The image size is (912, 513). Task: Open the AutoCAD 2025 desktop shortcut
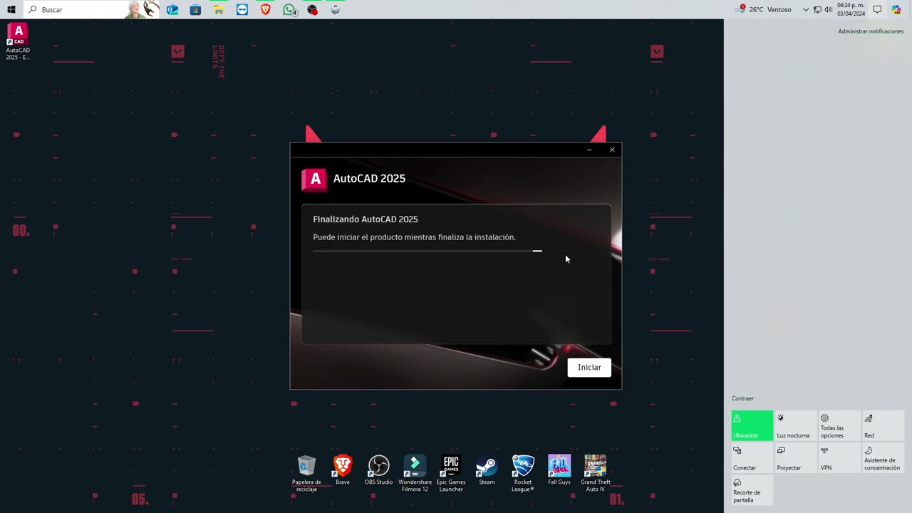tap(18, 41)
